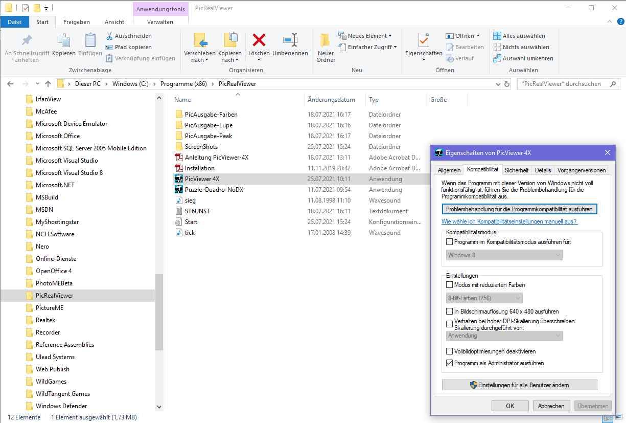Open Eigenschaften from the ribbon
This screenshot has width=626, height=423.
[x=424, y=48]
